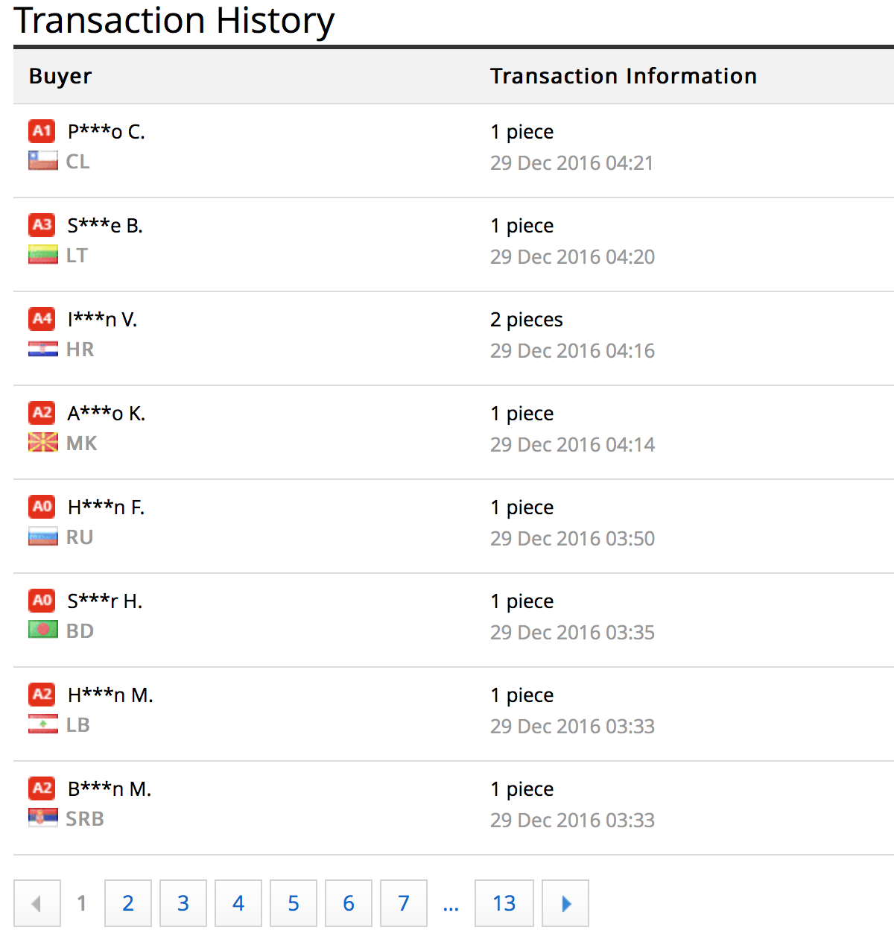Click the previous page arrow button
This screenshot has height=939, width=894.
point(37,903)
